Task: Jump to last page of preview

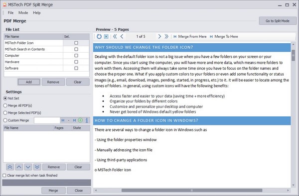Action: coord(166,36)
